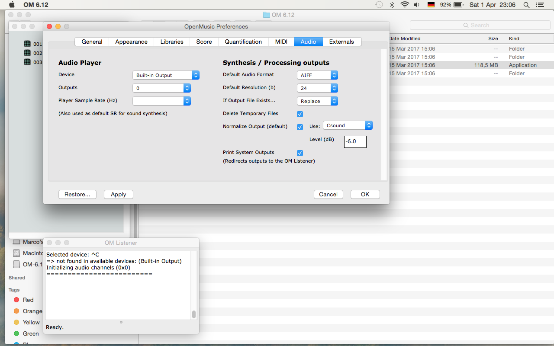Open the German flag input source menu

[x=431, y=5]
